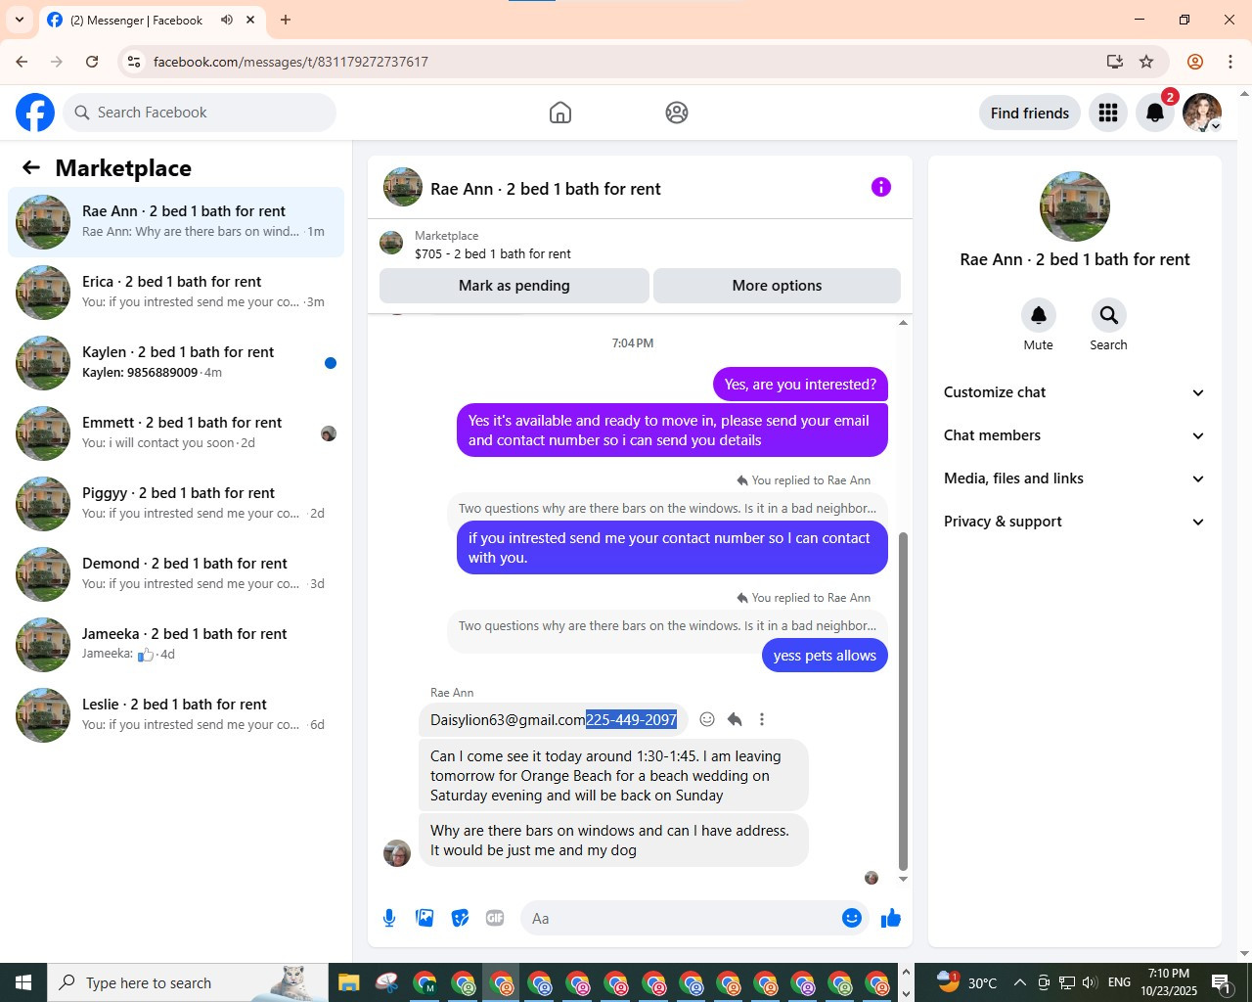
Task: Open the Friends/profile circle icon
Action: [677, 113]
